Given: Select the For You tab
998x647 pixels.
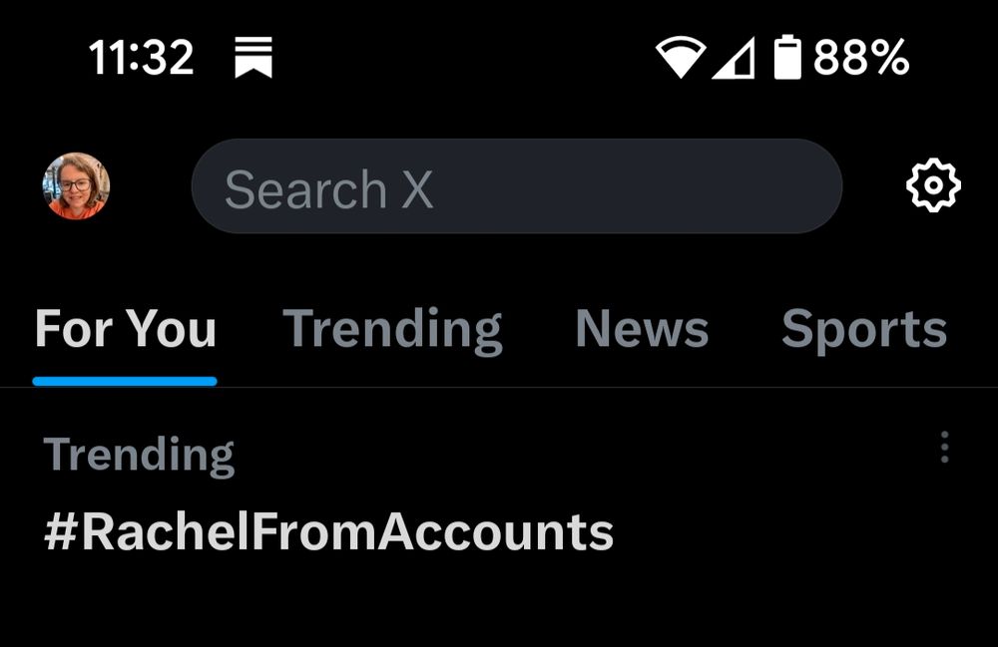Looking at the screenshot, I should pos(125,329).
